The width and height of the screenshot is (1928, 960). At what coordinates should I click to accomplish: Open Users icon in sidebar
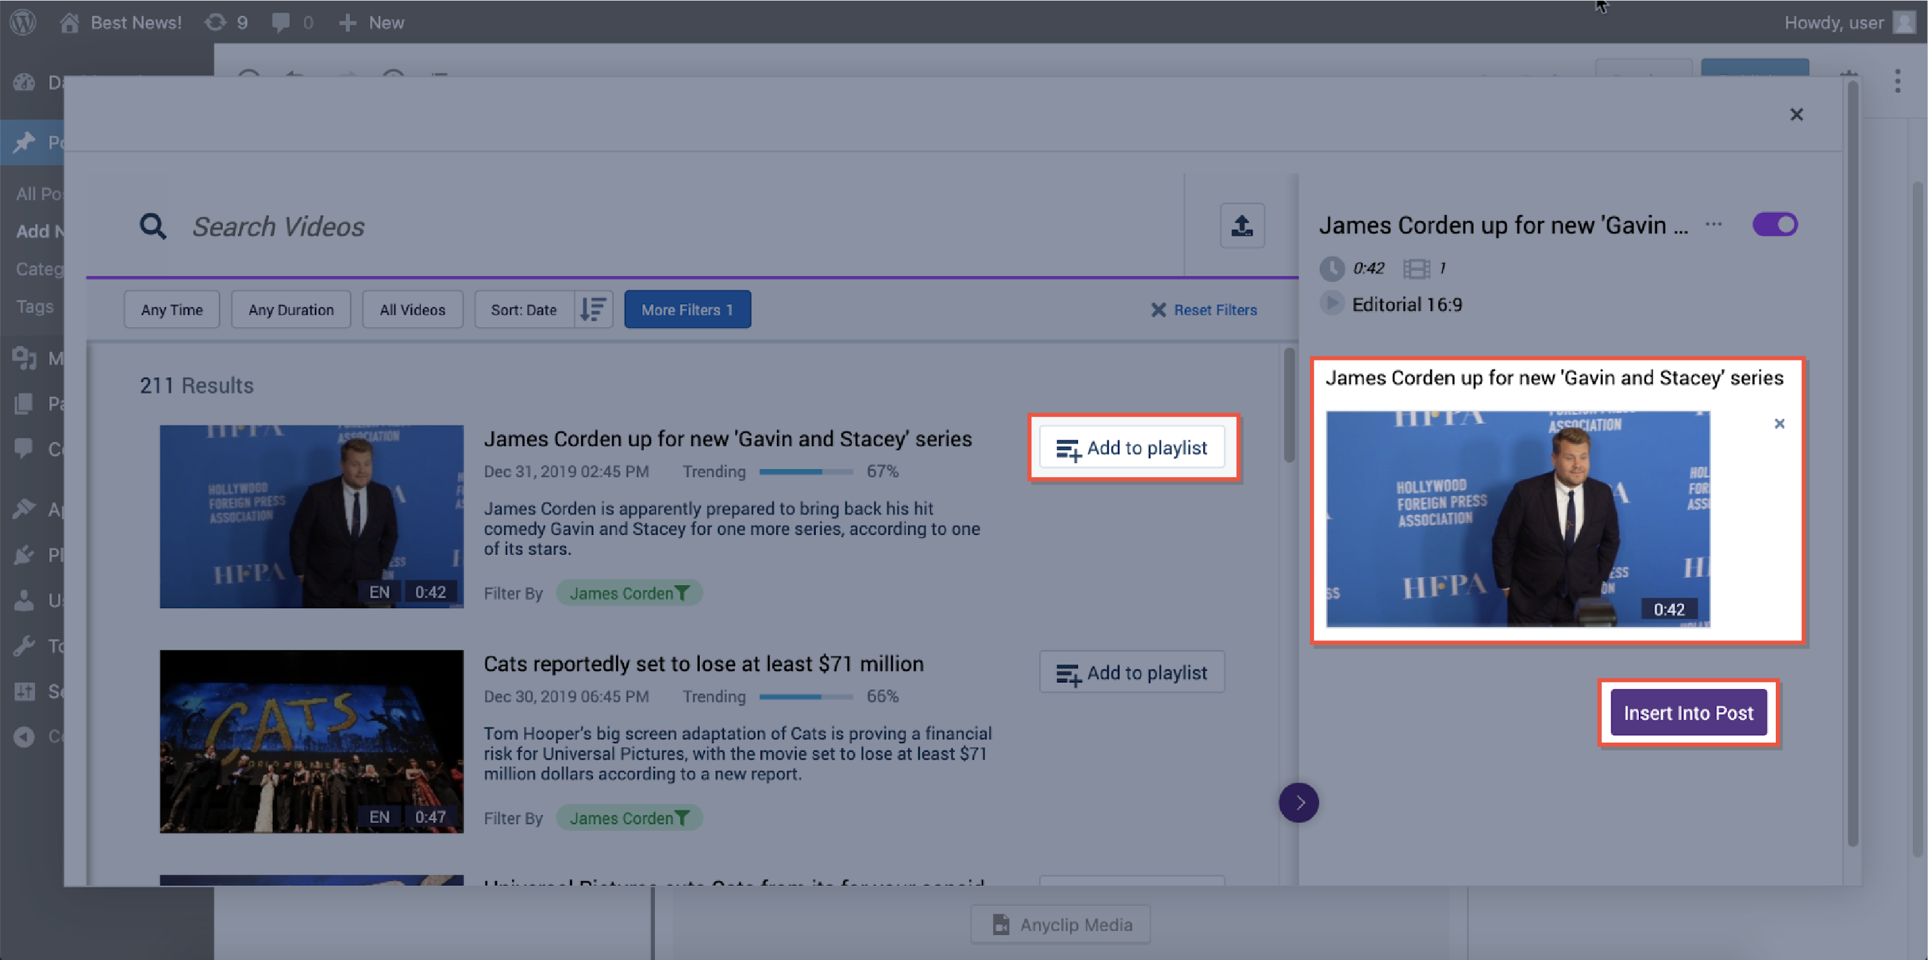point(24,600)
